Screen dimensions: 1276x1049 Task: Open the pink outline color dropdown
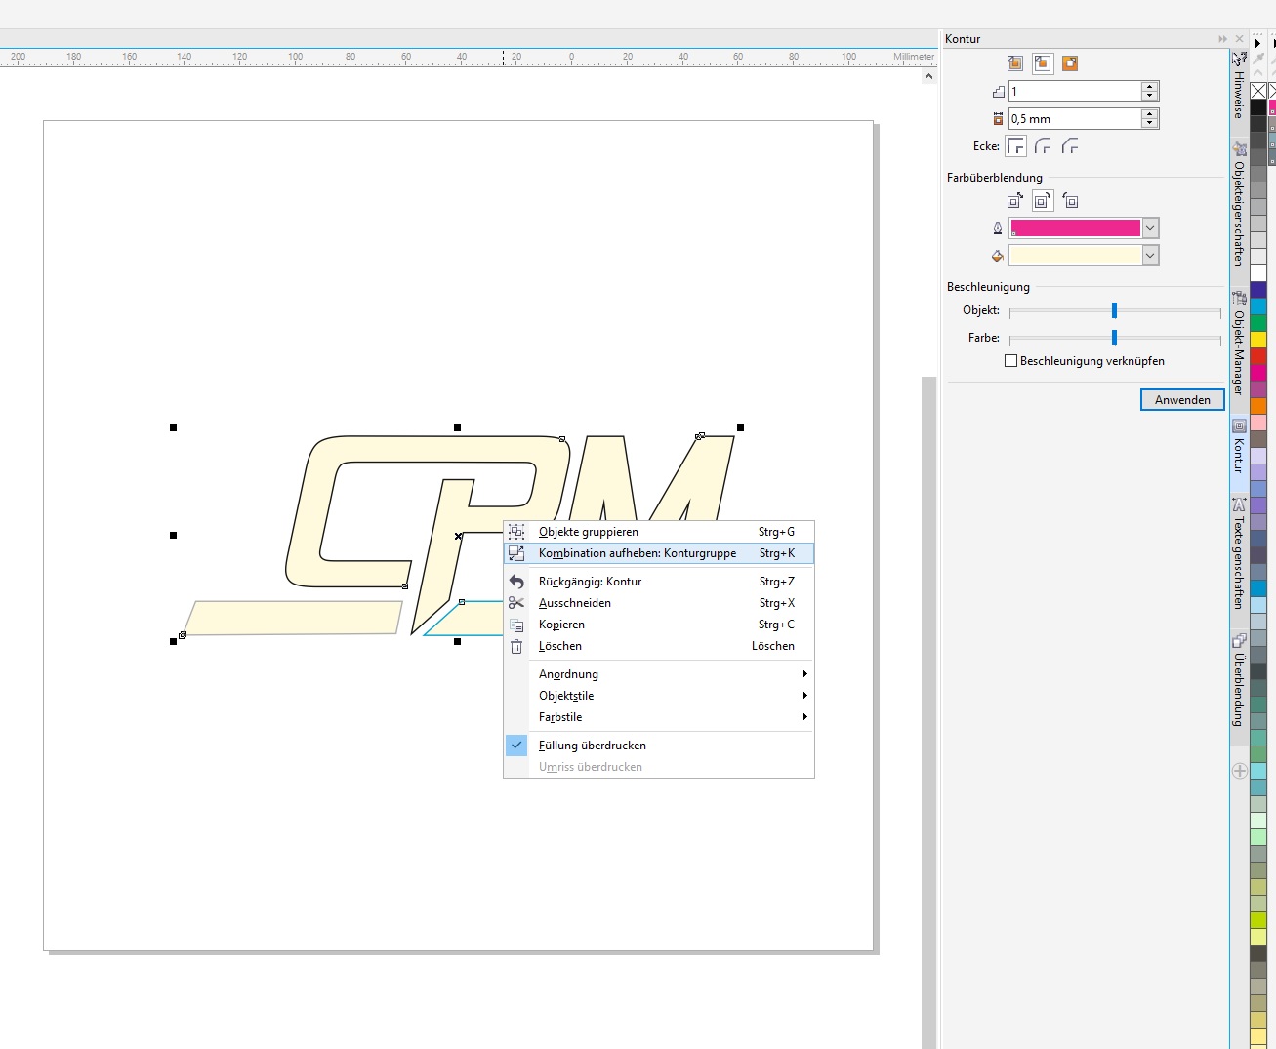point(1150,228)
